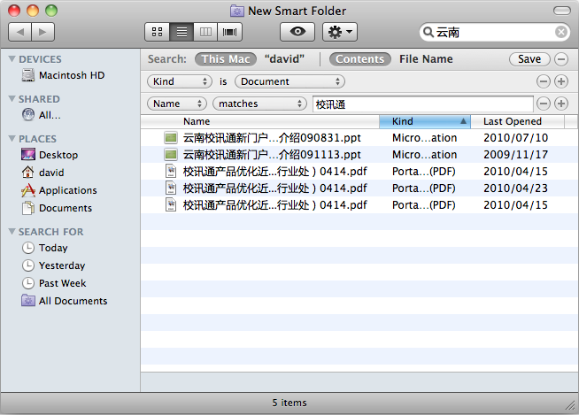Add a rule after Name criteria
Screen dimensions: 579x415
[x=560, y=104]
